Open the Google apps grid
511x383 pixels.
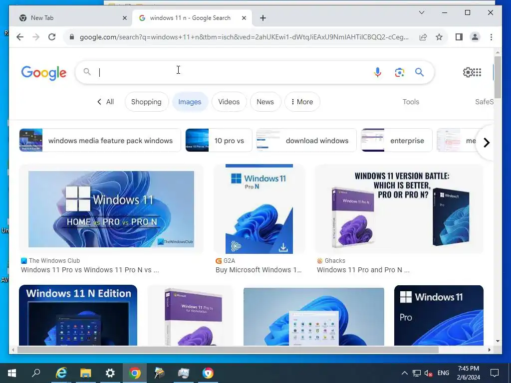pos(477,72)
